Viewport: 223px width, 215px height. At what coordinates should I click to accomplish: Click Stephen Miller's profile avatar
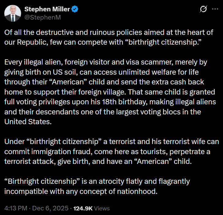pyautogui.click(x=13, y=13)
